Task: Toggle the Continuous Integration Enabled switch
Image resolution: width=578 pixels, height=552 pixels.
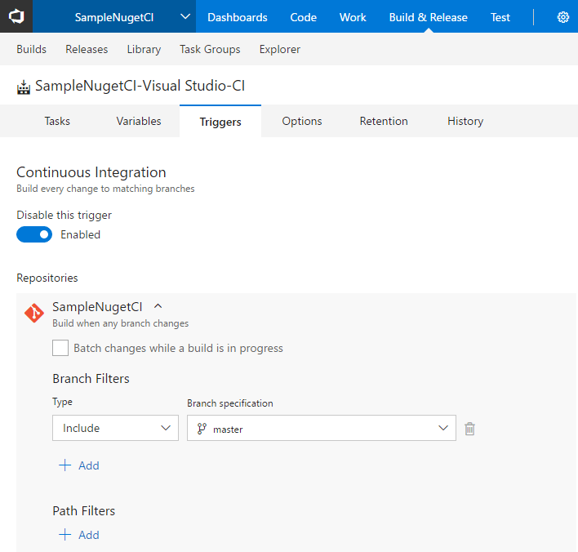Action: pyautogui.click(x=34, y=234)
